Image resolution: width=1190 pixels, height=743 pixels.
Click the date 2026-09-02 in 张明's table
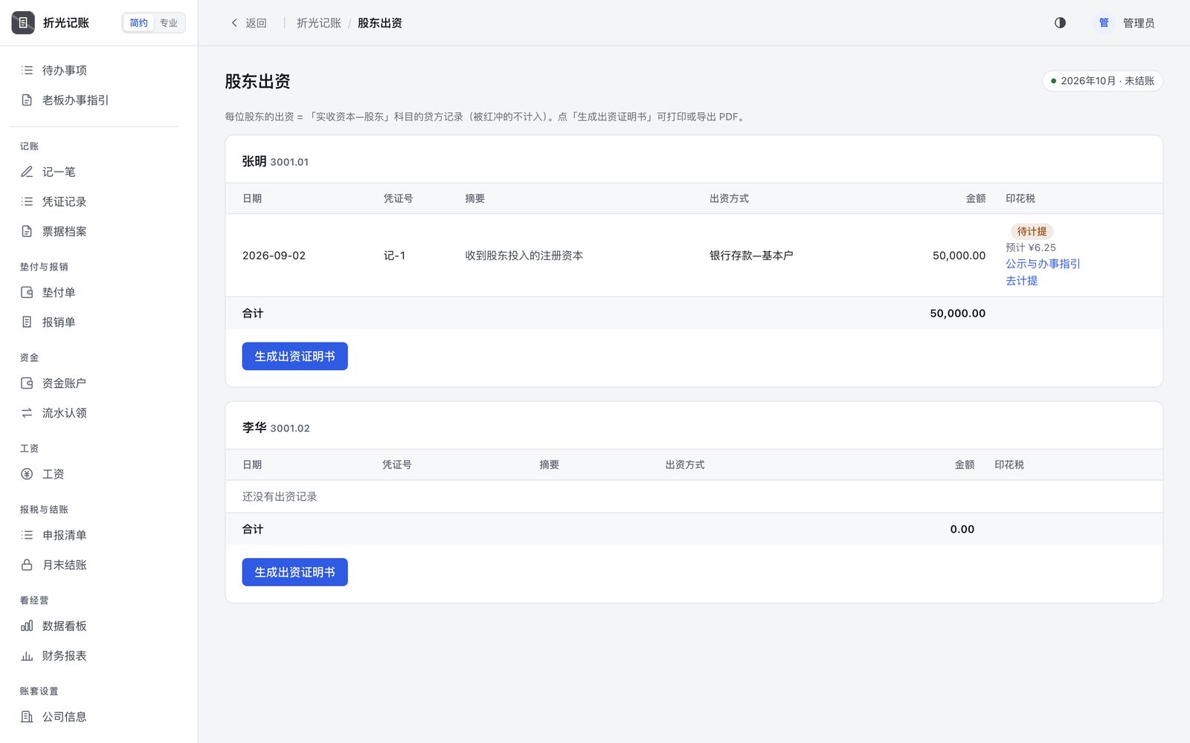(274, 256)
